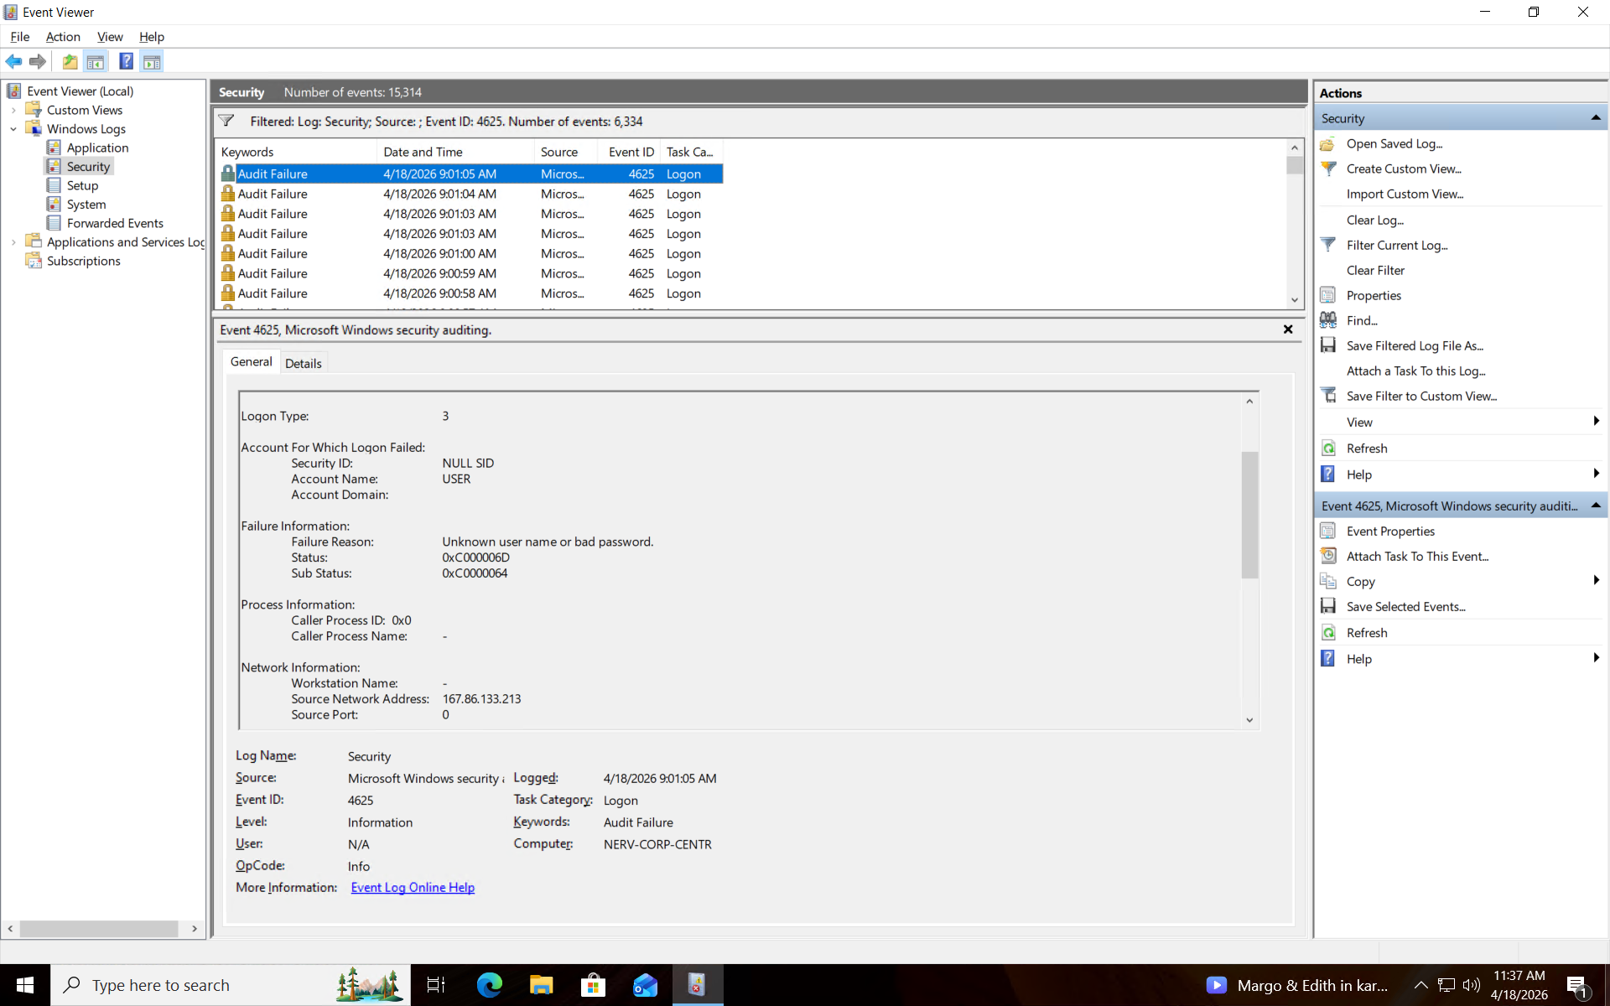Expand the Applications and Services Logs node
This screenshot has height=1006, width=1610.
(x=13, y=242)
